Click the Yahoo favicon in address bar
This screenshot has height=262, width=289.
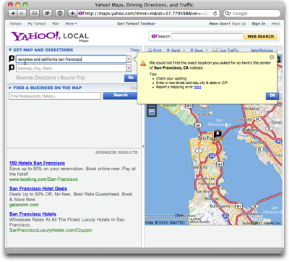[x=81, y=14]
